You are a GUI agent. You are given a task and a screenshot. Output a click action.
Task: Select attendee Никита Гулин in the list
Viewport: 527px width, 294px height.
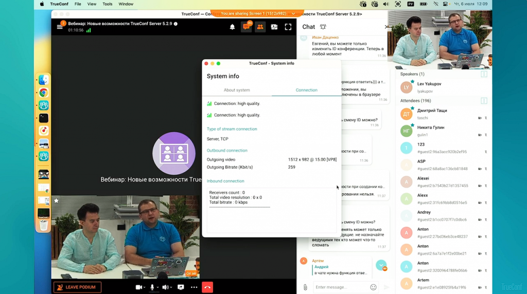click(444, 131)
